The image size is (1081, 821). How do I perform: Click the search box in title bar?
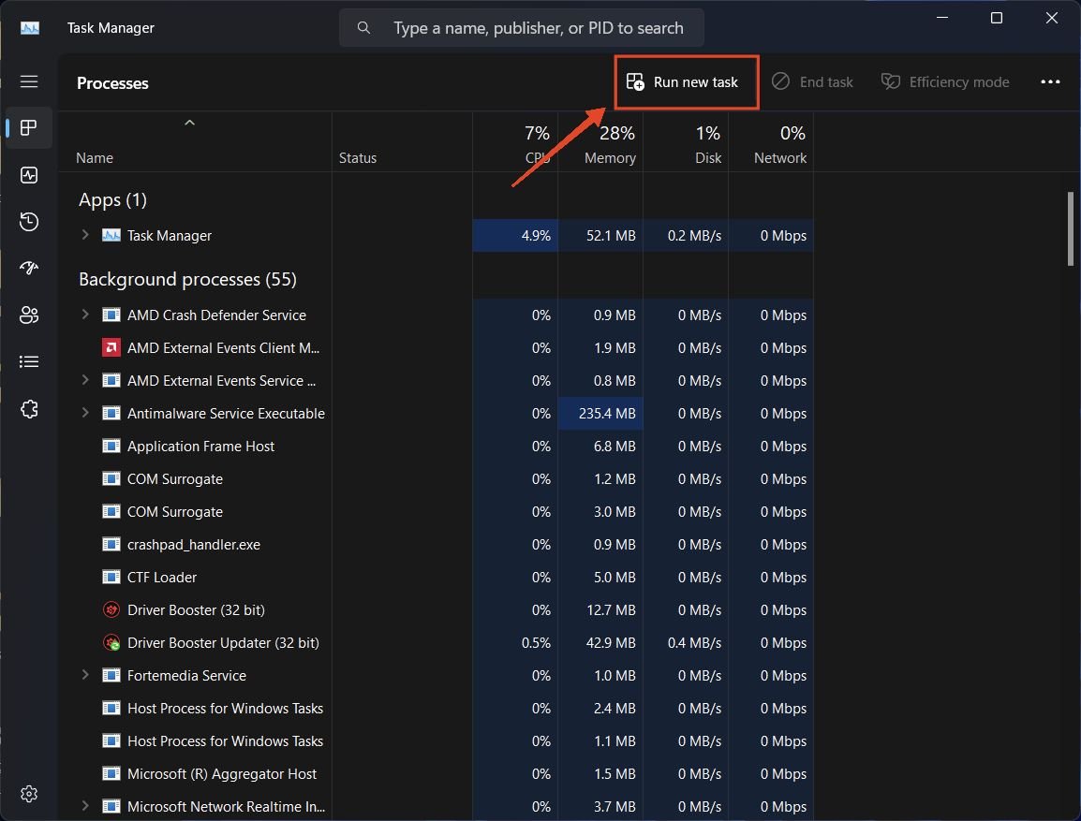tap(522, 28)
